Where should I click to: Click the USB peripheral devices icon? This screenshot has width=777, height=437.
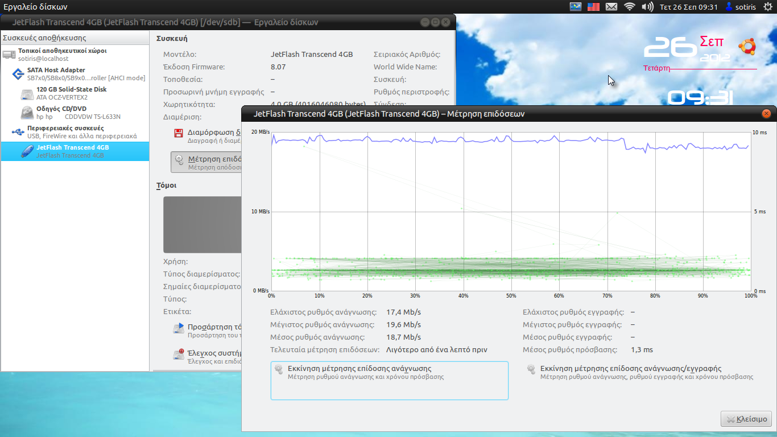(18, 132)
